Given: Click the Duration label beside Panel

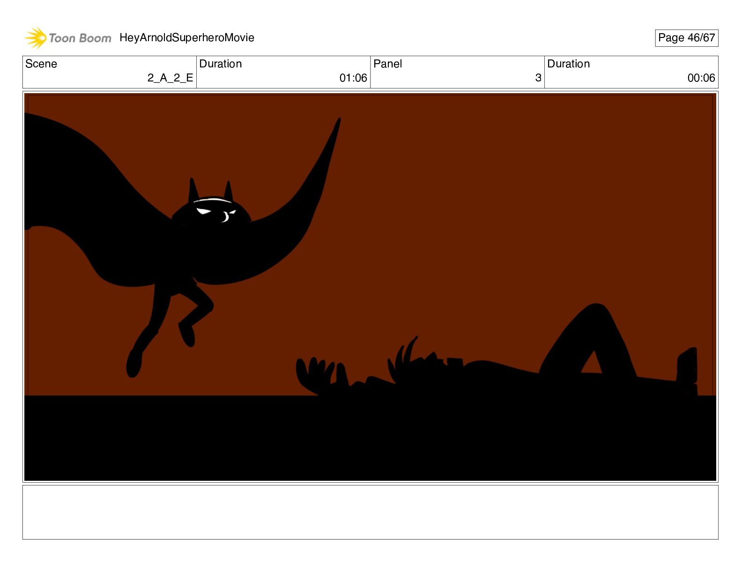Looking at the screenshot, I should tap(569, 64).
